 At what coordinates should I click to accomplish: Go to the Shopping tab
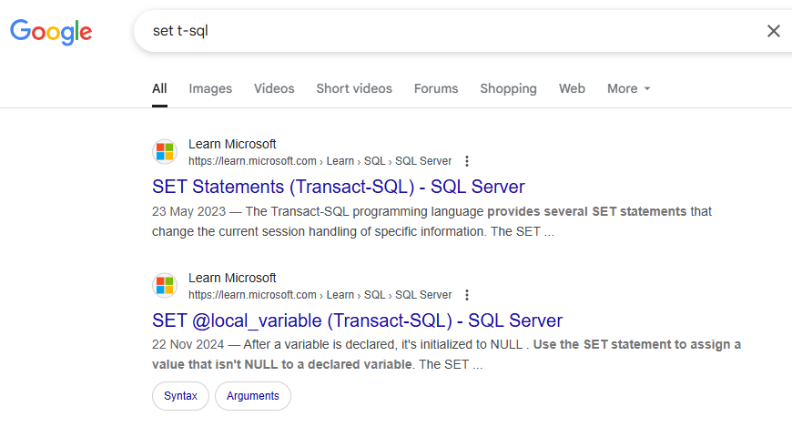(508, 88)
